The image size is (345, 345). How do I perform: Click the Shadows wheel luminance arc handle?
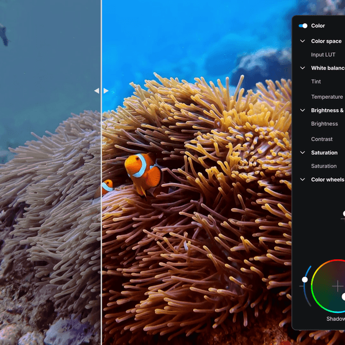pyautogui.click(x=305, y=279)
